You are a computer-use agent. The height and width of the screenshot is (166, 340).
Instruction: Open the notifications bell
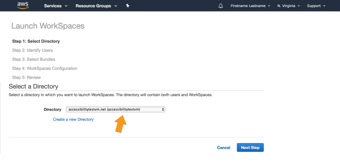(x=220, y=6)
